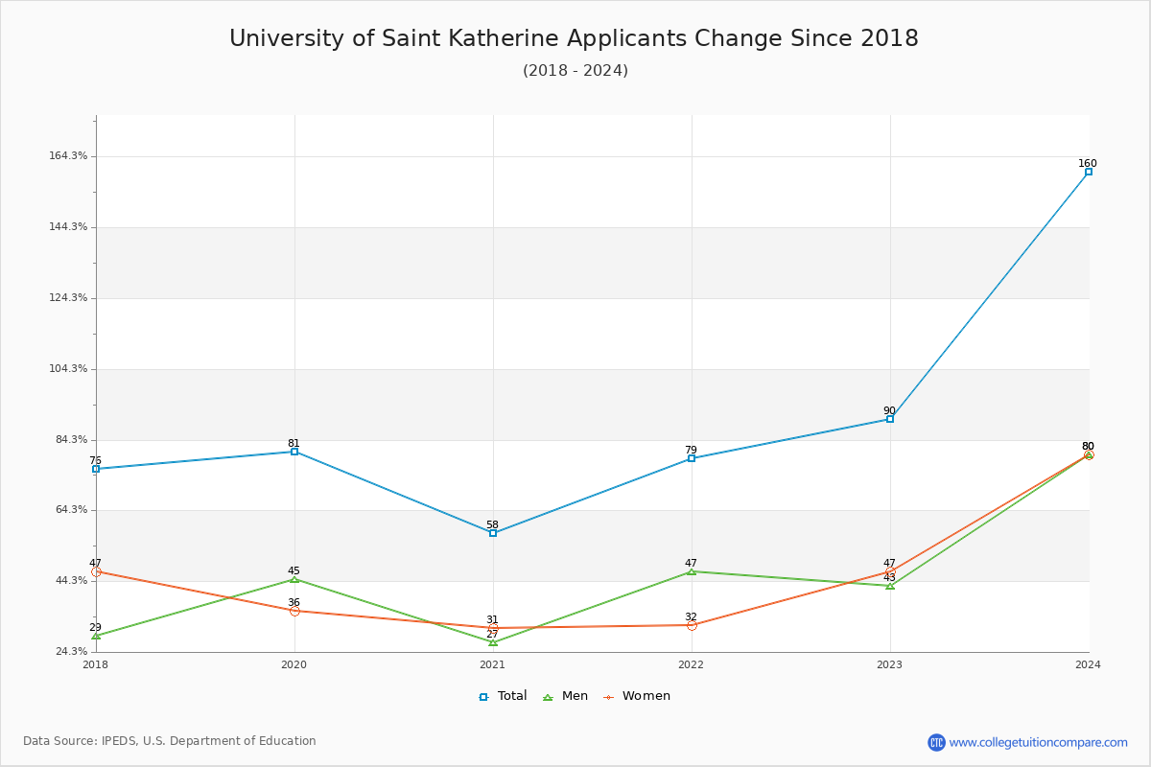This screenshot has height=767, width=1151.
Task: Select the Women data point for 2023 (47)
Action: pos(890,571)
